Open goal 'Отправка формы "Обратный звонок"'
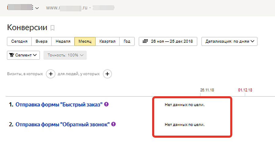The image size is (275, 147). click(x=62, y=124)
